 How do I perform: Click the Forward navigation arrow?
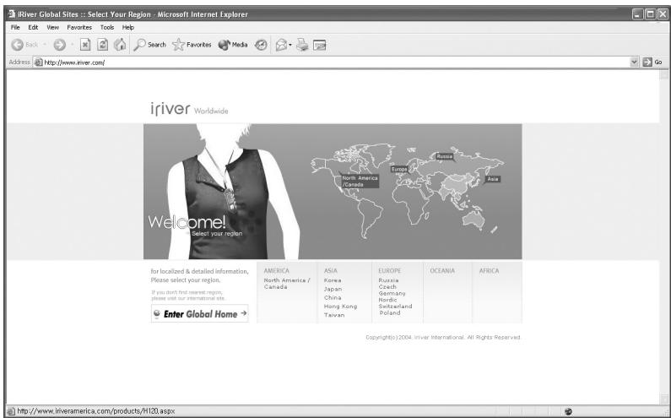pyautogui.click(x=59, y=45)
